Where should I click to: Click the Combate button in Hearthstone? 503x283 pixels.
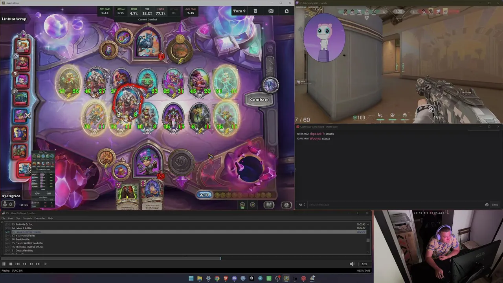pyautogui.click(x=259, y=99)
